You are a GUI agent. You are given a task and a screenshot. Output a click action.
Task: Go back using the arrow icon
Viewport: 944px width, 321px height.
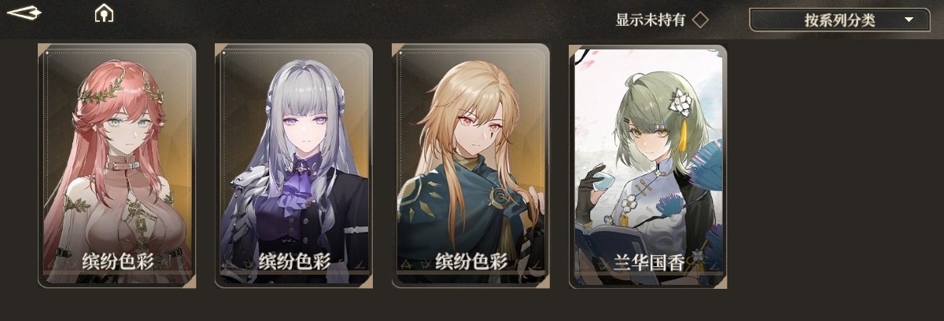pyautogui.click(x=25, y=13)
